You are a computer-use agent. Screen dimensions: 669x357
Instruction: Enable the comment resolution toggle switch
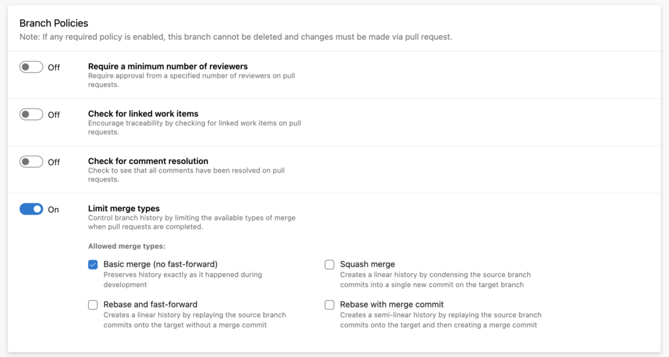[31, 161]
